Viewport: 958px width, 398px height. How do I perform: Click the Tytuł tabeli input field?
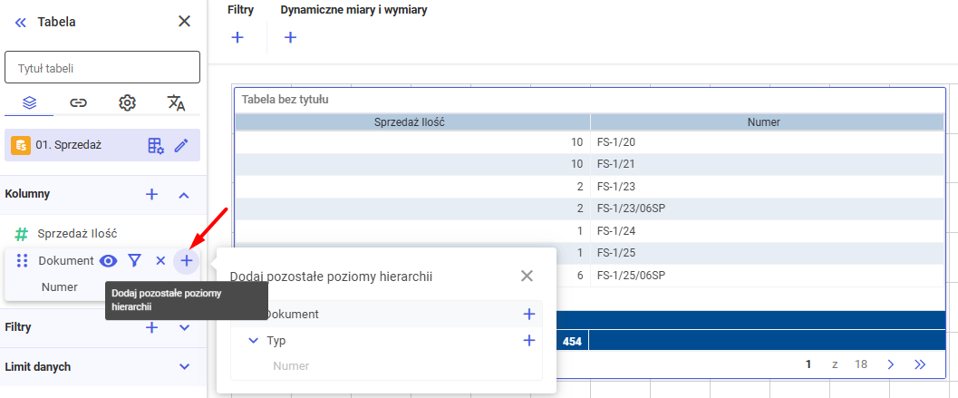tap(102, 67)
